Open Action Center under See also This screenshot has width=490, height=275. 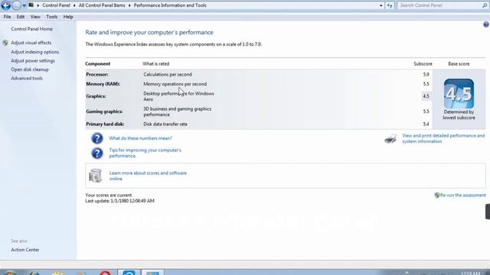25,250
